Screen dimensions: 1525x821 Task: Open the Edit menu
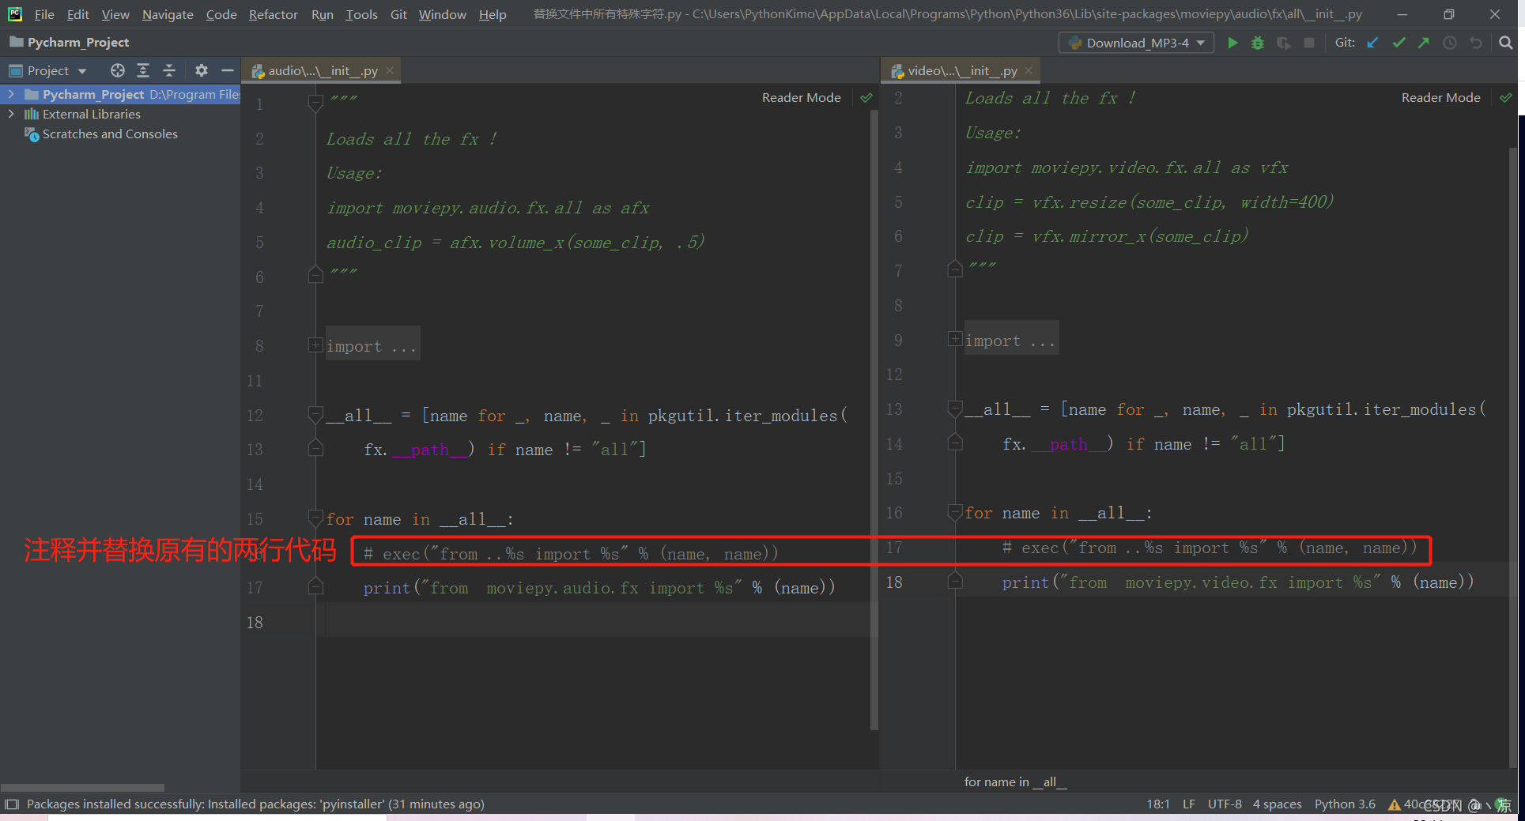77,14
